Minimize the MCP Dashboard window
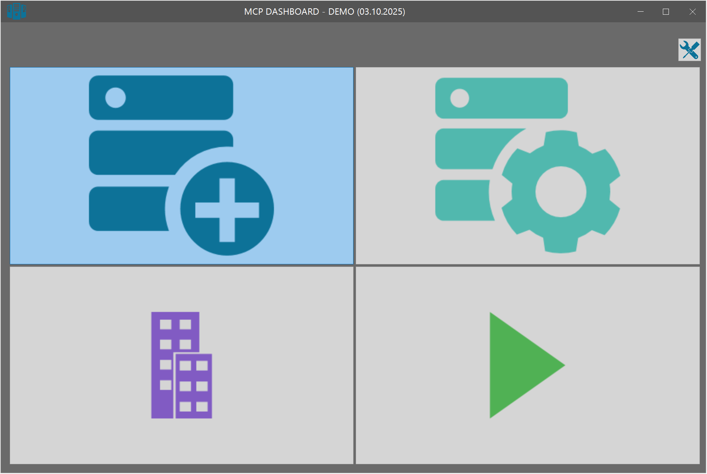The image size is (707, 474). [x=640, y=12]
